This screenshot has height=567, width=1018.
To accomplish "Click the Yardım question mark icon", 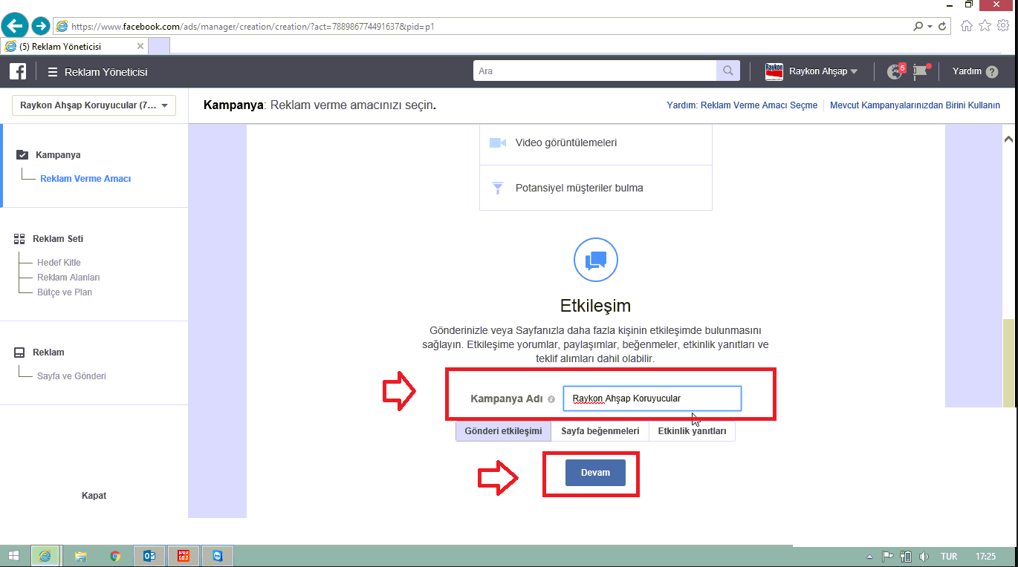I will (992, 72).
